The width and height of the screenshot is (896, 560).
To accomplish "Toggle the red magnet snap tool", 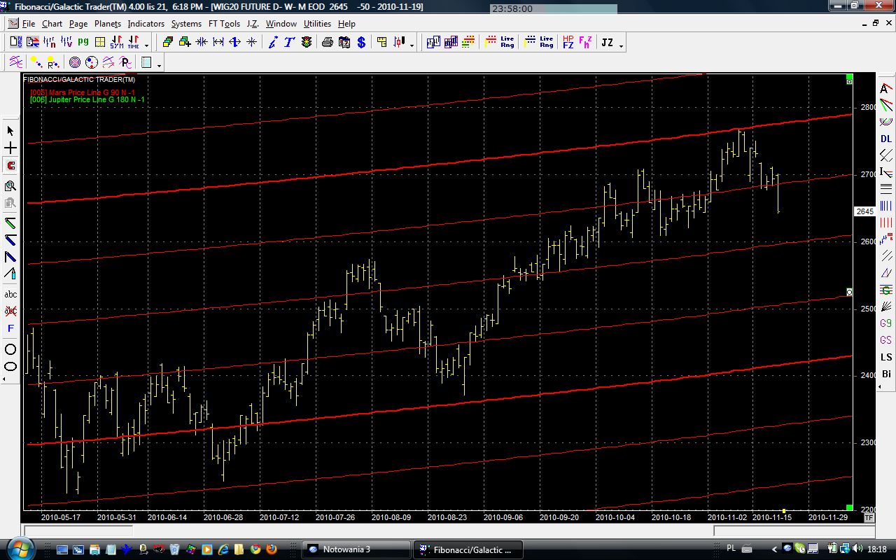I will tap(10, 166).
